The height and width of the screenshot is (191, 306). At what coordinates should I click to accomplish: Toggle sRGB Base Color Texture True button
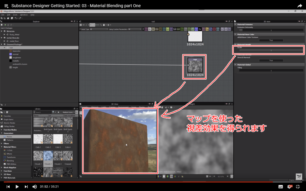271,40
